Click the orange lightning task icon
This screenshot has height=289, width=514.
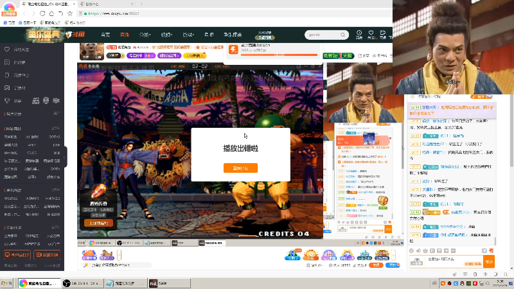point(233,49)
